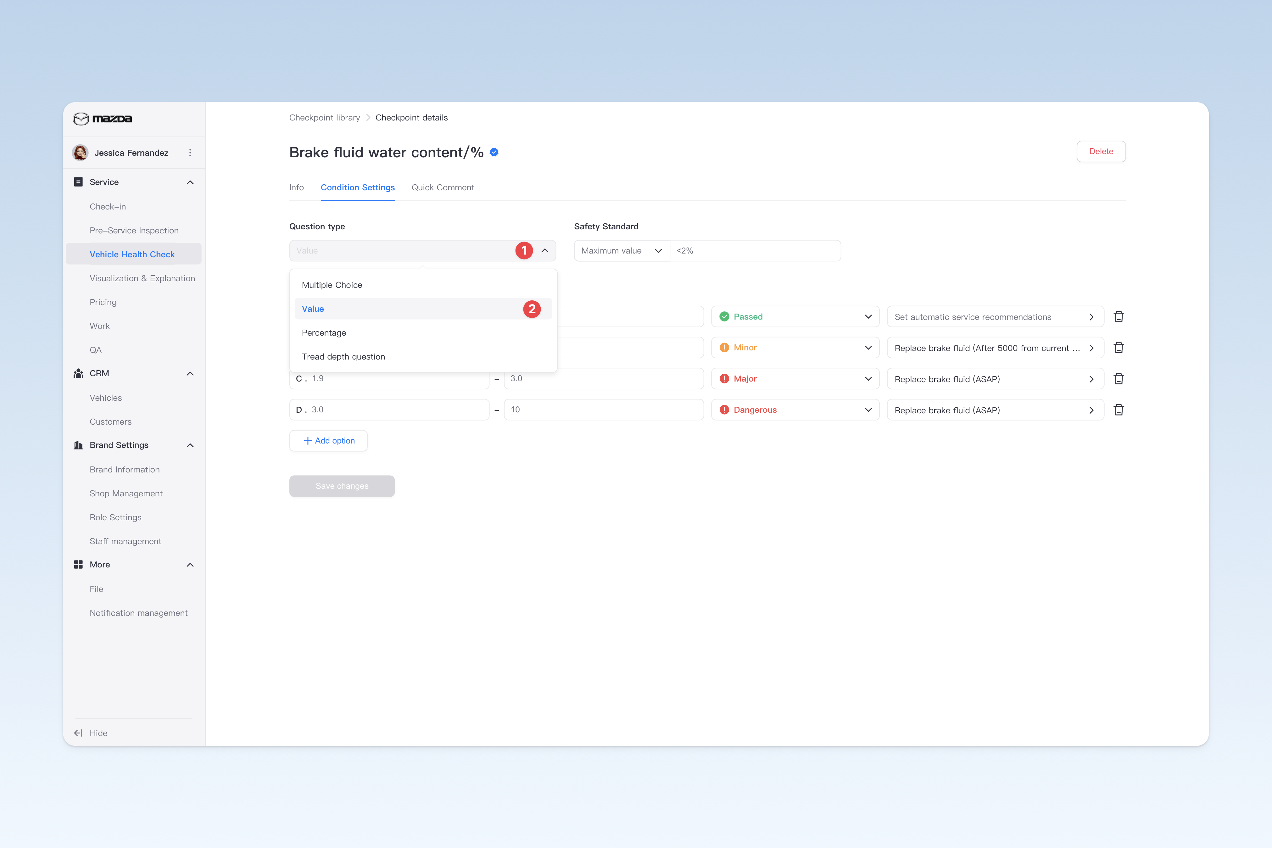
Task: Click the Delete button
Action: point(1101,151)
